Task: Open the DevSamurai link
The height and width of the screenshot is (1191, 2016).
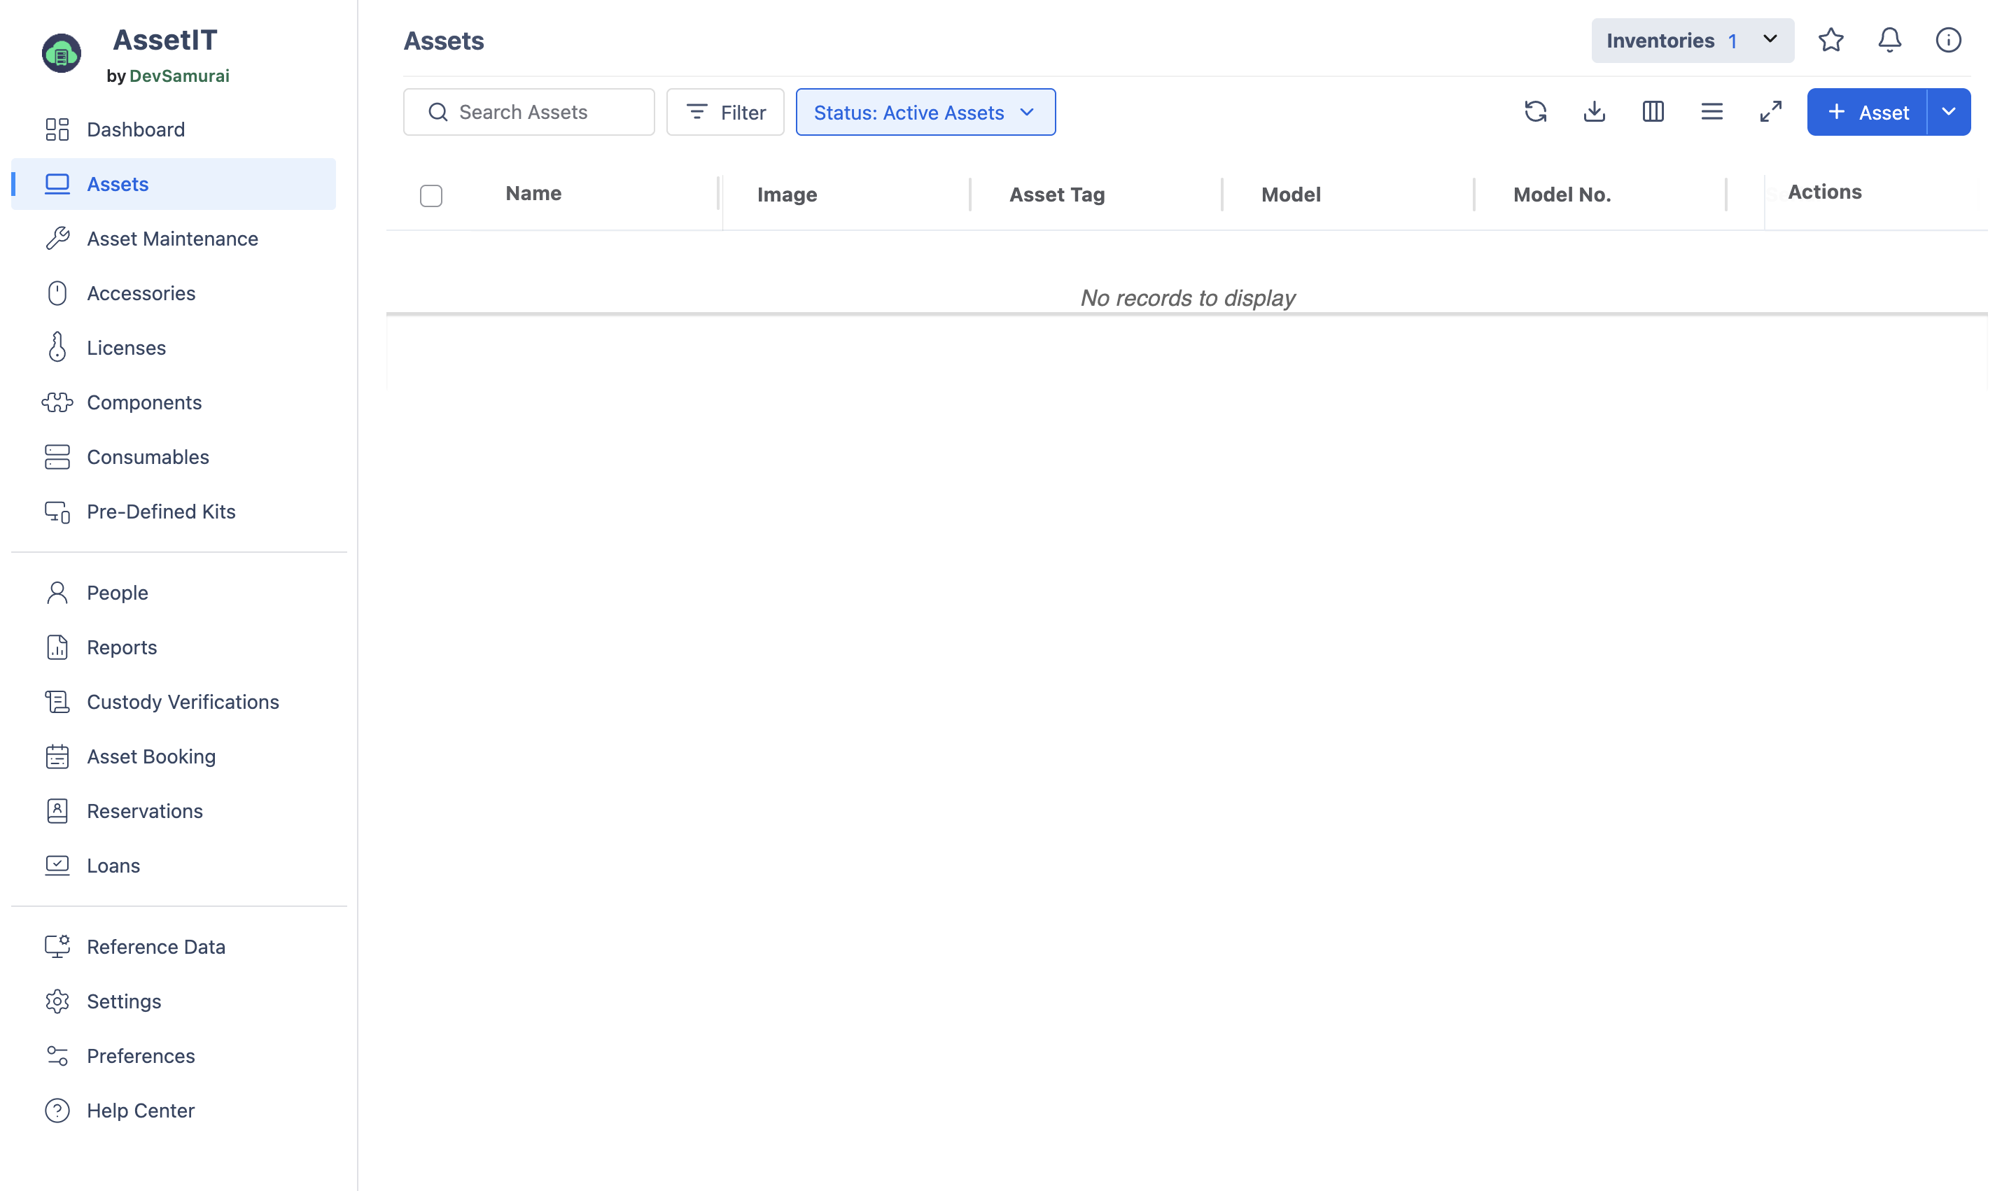Action: 179,76
